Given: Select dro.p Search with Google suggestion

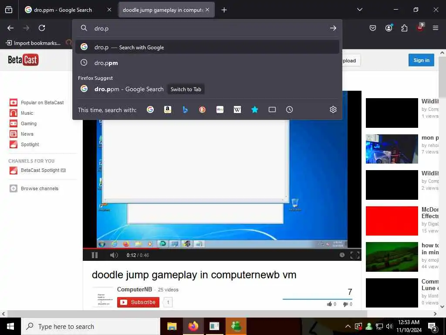Looking at the screenshot, I should click(x=207, y=47).
